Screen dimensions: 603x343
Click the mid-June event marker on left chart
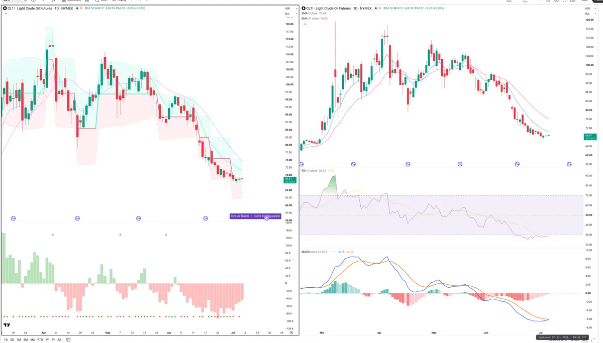[x=206, y=218]
